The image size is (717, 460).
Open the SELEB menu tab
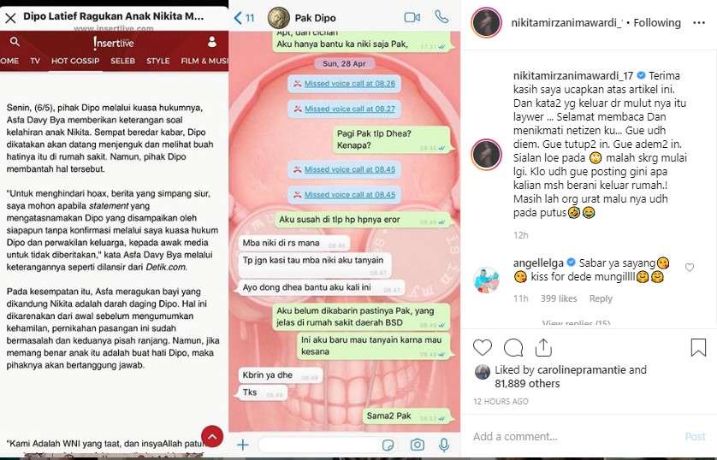122,61
